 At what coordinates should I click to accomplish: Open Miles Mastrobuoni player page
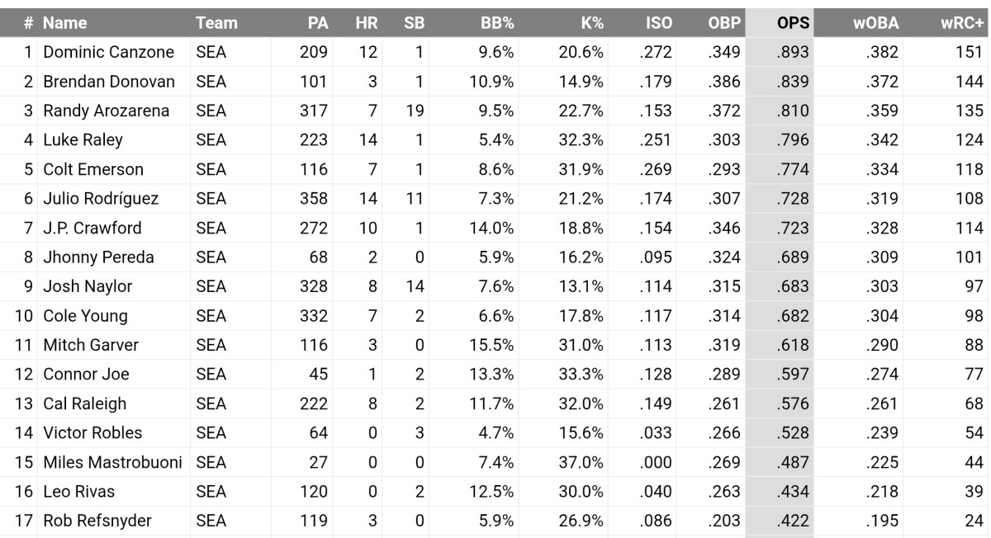click(x=112, y=462)
